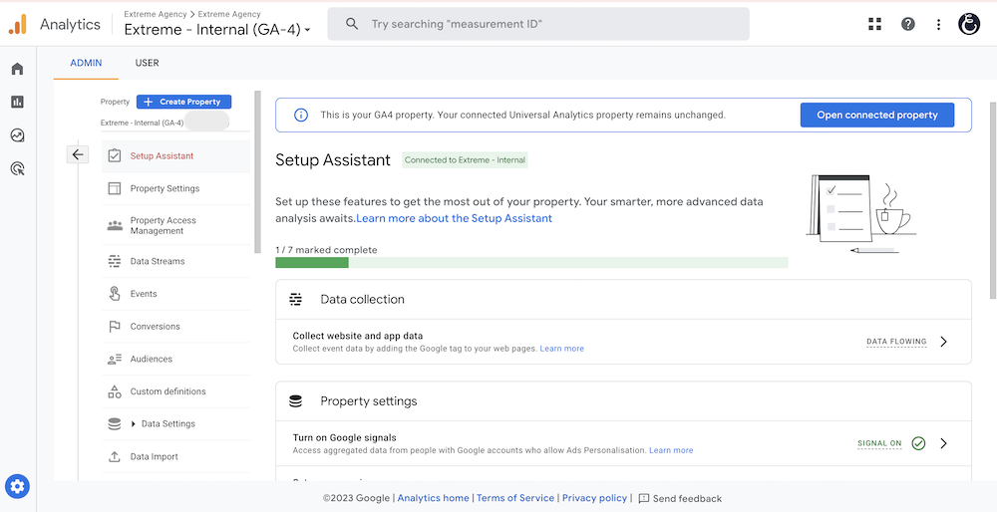Viewport: 997px width, 512px height.
Task: Click the property column scrollbar
Action: point(257,171)
